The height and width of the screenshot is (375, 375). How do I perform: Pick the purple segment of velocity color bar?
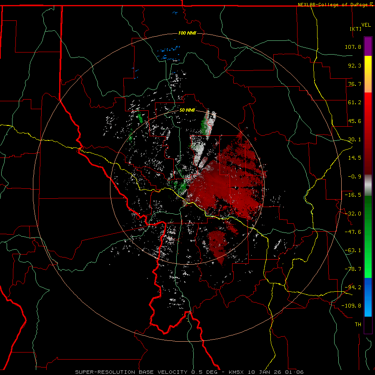point(368,46)
